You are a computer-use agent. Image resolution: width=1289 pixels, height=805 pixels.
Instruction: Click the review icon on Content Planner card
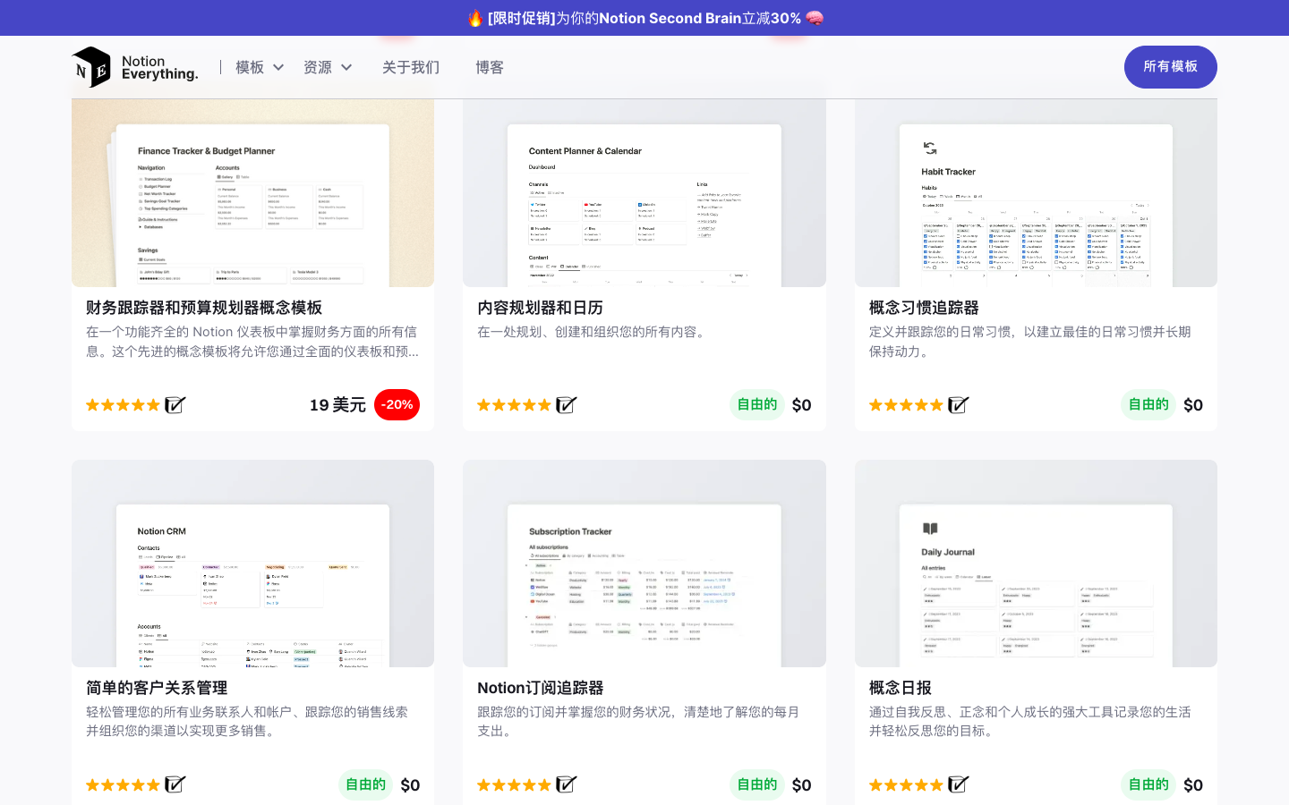tap(566, 405)
